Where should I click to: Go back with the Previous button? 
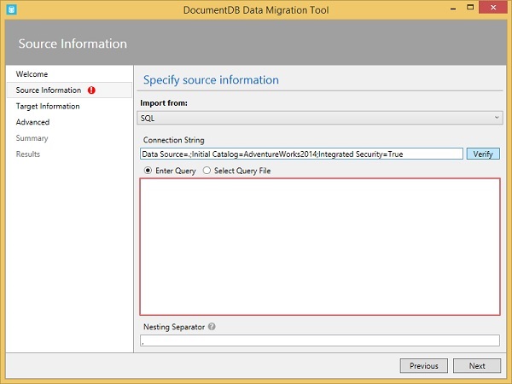point(423,365)
